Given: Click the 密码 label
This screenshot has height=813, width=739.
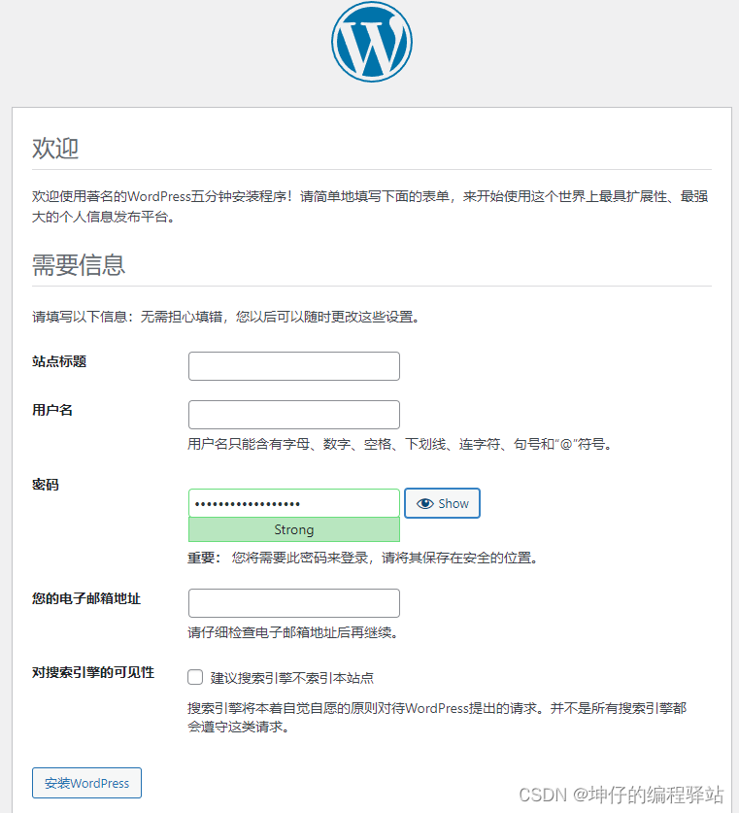Looking at the screenshot, I should [46, 485].
